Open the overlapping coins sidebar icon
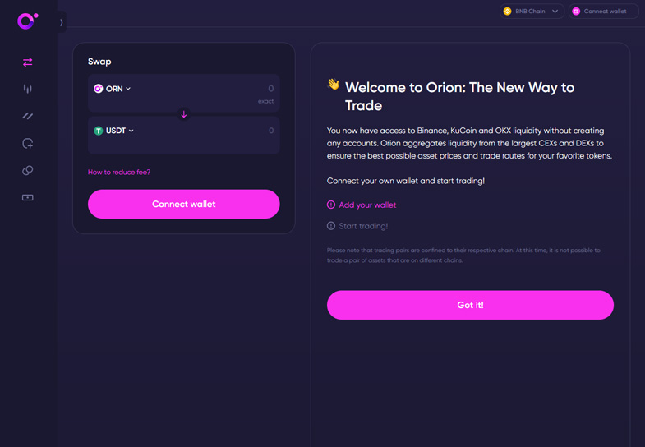645x447 pixels. click(28, 170)
